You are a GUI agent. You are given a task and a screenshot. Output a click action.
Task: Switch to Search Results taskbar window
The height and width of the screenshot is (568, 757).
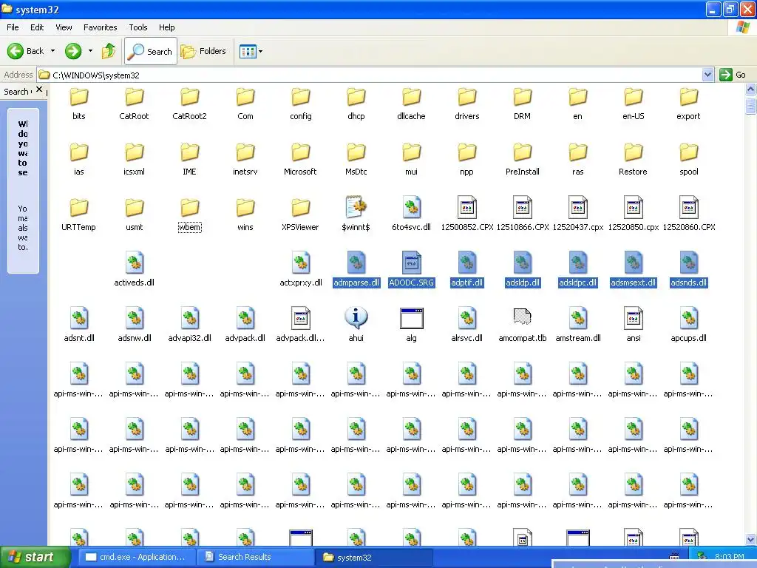point(254,557)
